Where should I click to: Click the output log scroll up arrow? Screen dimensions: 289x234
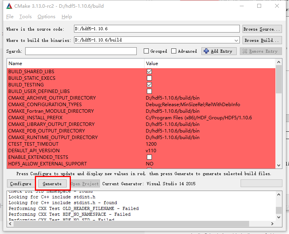pyautogui.click(x=279, y=194)
